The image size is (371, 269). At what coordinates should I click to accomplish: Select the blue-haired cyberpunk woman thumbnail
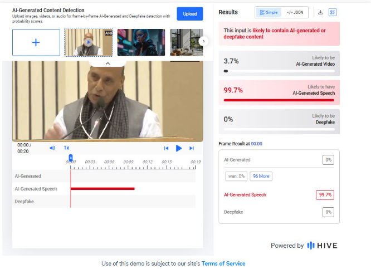(x=141, y=42)
